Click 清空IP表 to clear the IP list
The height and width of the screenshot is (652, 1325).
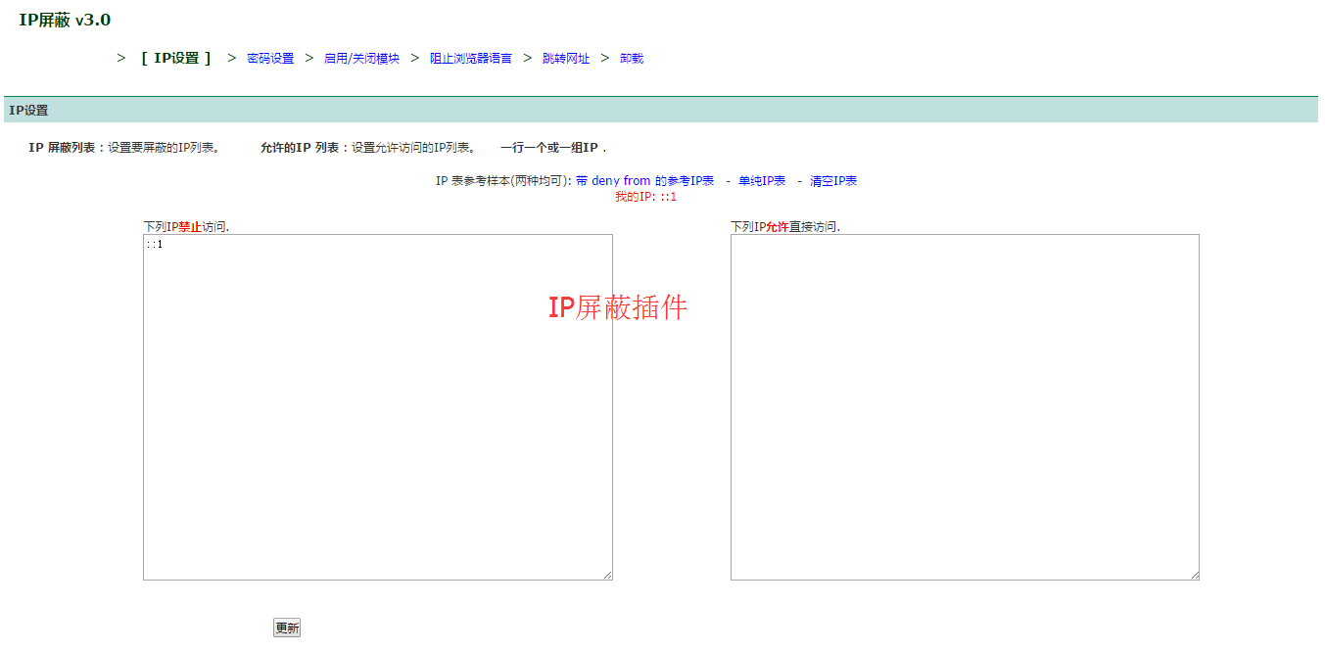point(835,181)
